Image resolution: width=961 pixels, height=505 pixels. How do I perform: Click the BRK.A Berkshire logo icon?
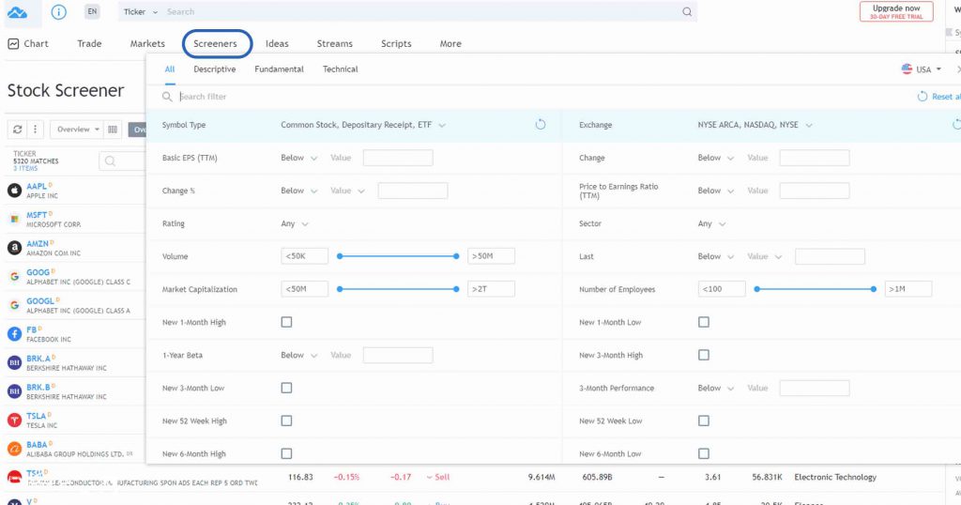click(x=14, y=363)
